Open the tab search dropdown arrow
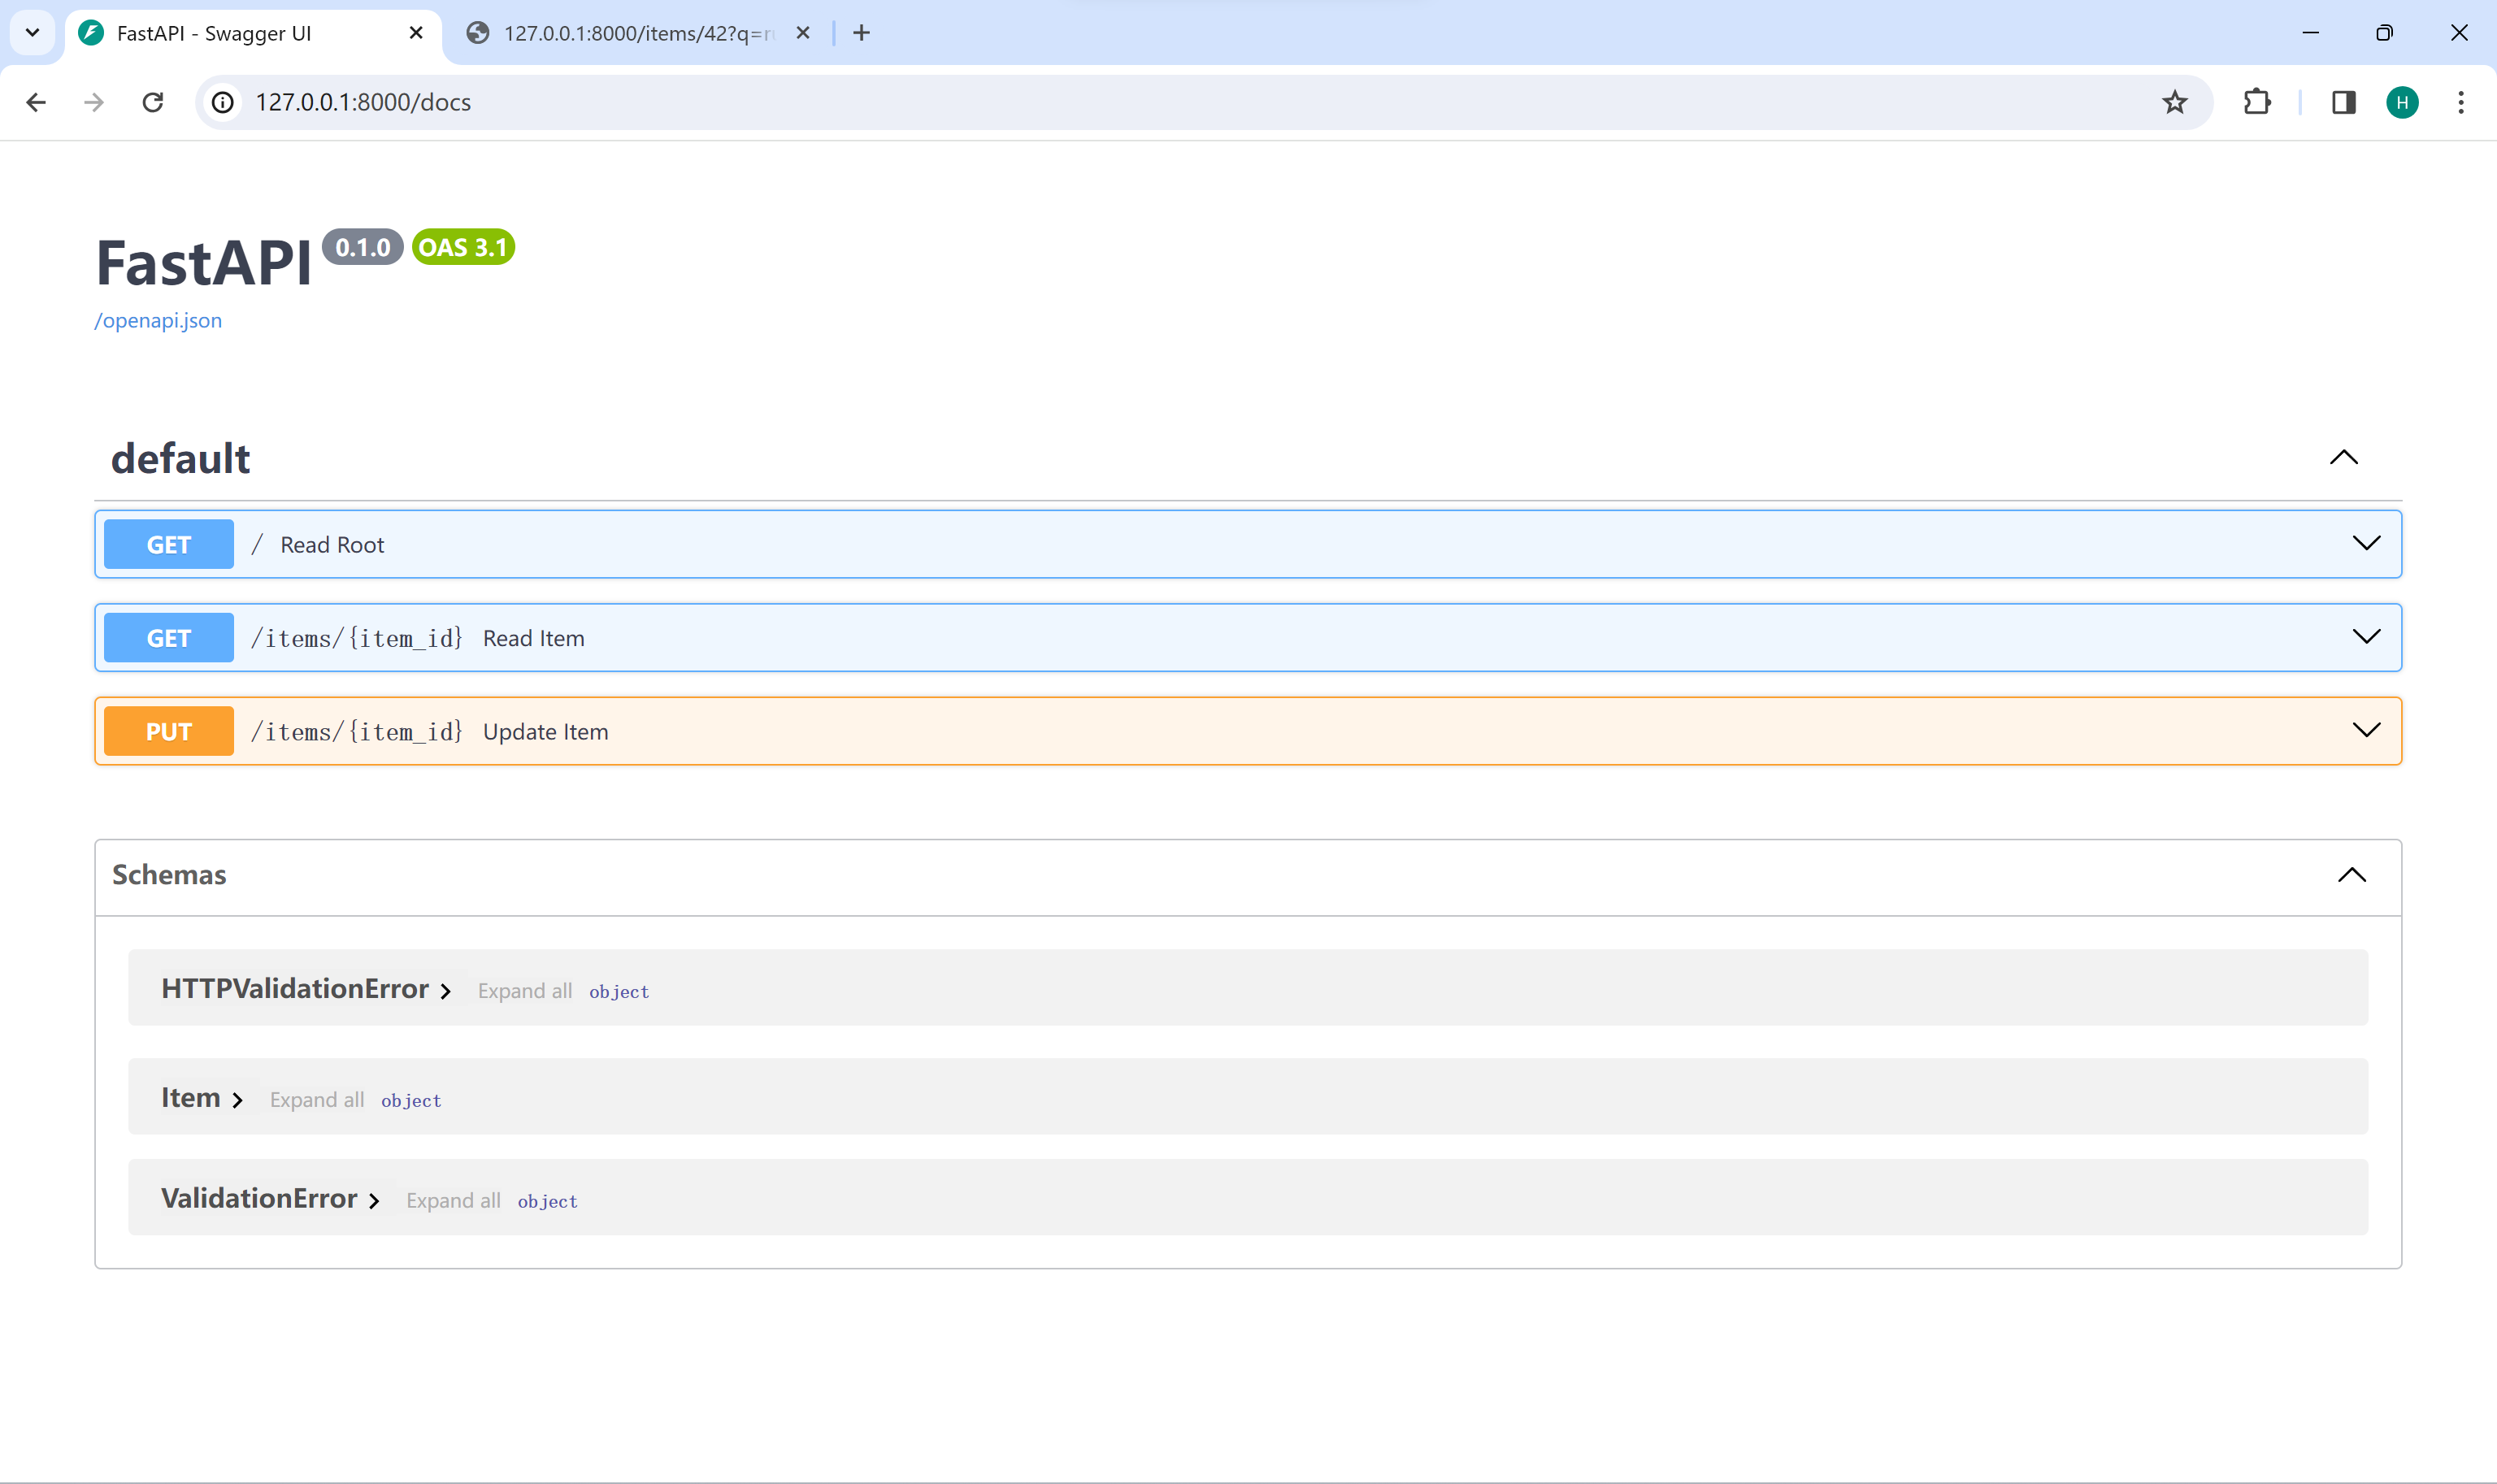 pos(32,33)
